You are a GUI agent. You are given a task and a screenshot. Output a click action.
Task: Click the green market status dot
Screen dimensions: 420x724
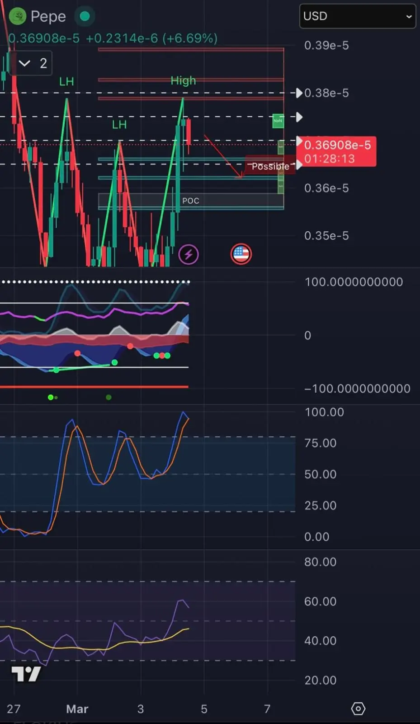click(85, 16)
